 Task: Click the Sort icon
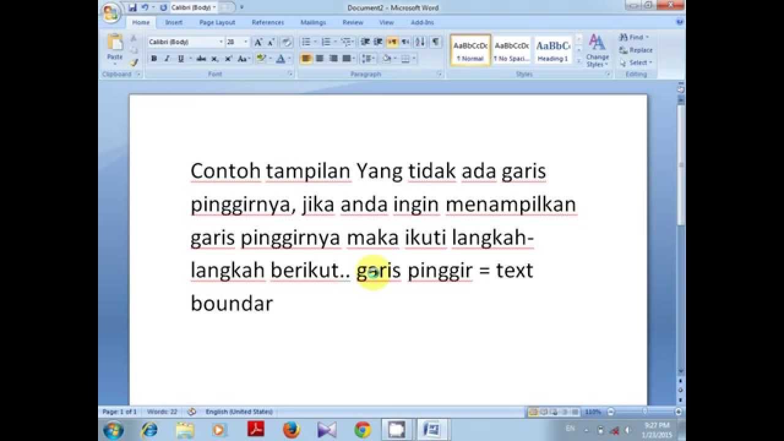pyautogui.click(x=420, y=42)
